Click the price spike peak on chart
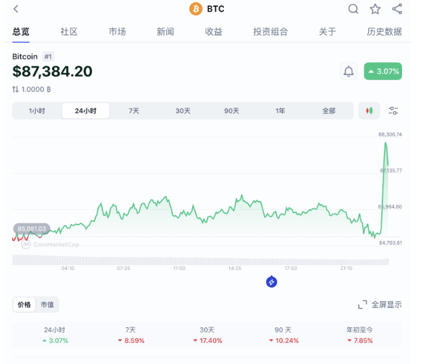The width and height of the screenshot is (423, 364). (x=386, y=143)
